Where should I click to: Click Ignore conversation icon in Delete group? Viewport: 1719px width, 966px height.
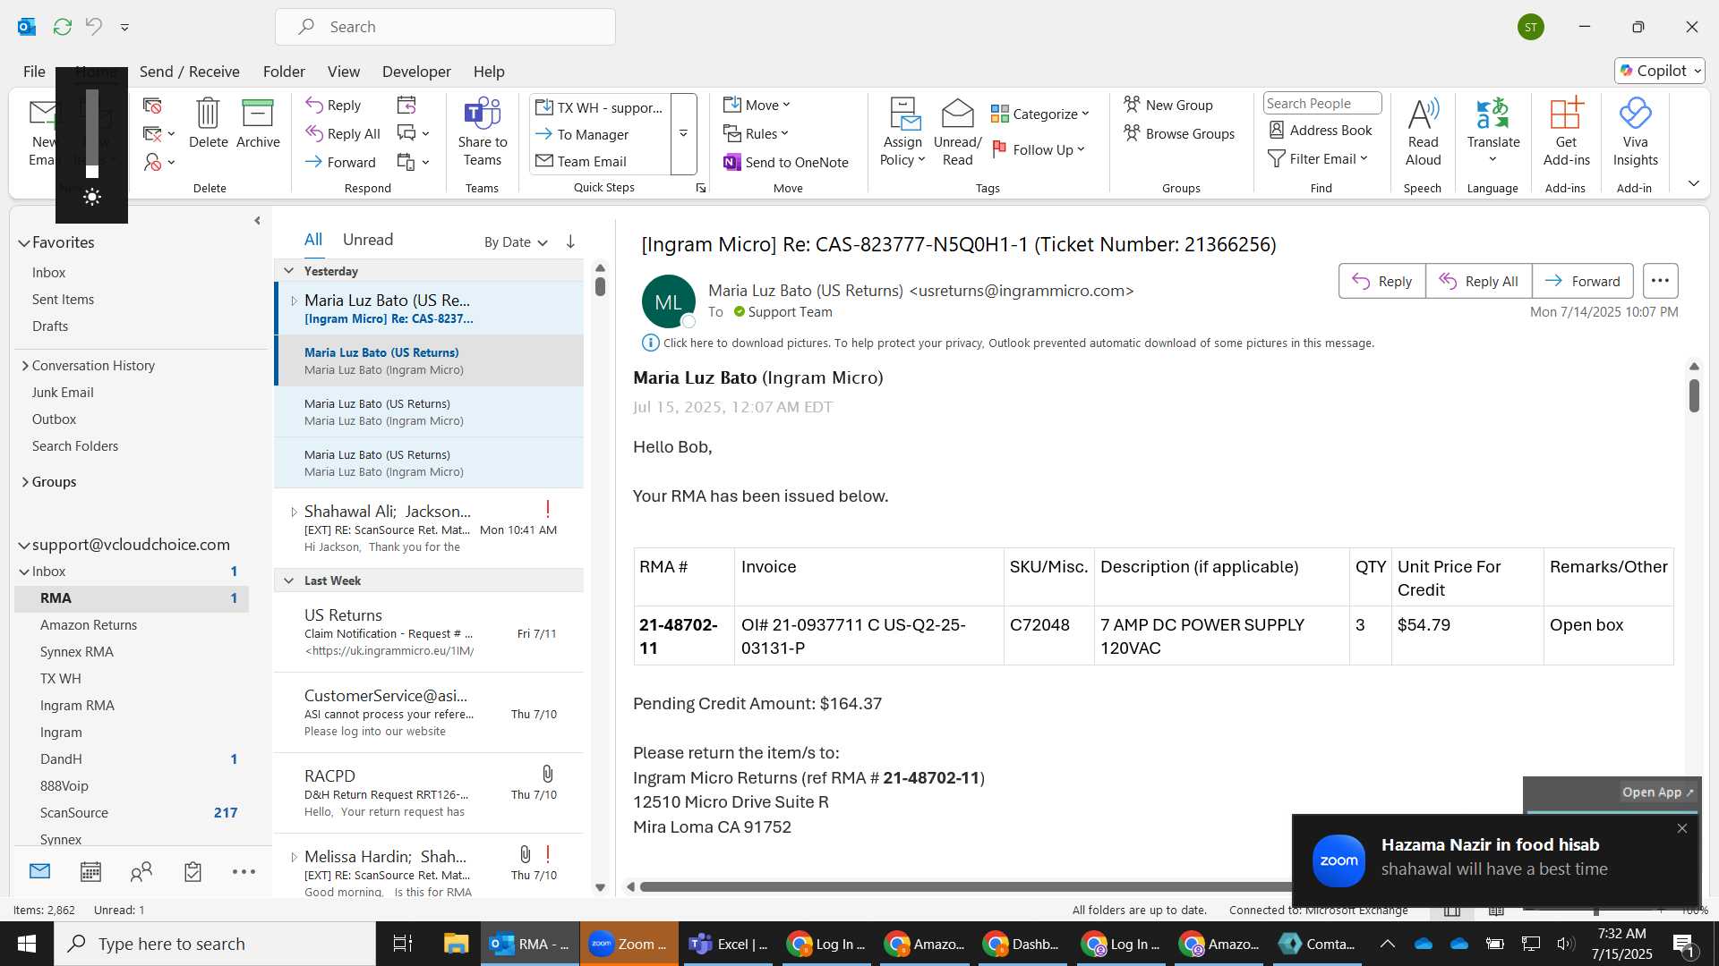click(152, 105)
